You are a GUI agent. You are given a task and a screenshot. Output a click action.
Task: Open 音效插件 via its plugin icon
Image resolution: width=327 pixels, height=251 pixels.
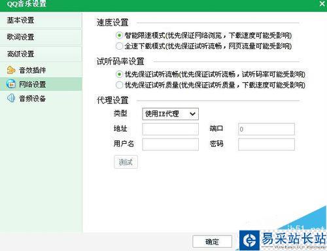coord(11,70)
